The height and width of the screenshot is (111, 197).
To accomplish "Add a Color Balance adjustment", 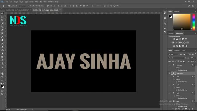I will (x=176, y=43).
